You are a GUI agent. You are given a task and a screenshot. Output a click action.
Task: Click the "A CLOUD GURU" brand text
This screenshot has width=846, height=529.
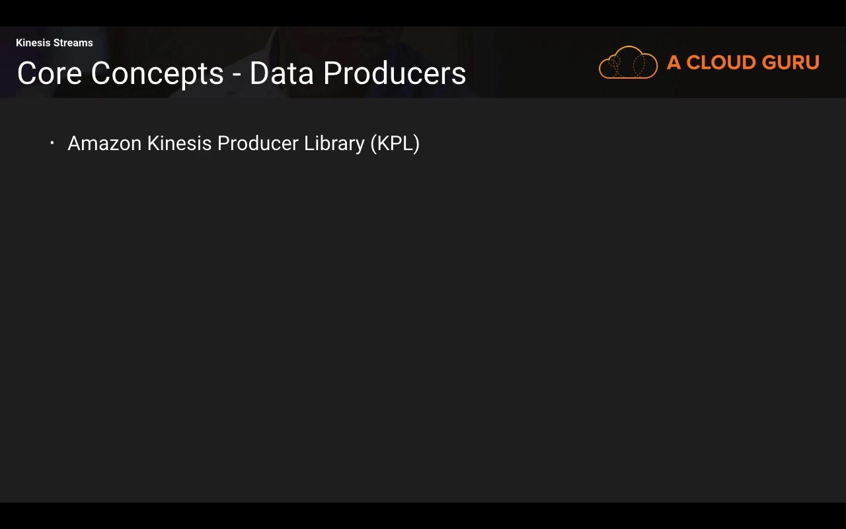pyautogui.click(x=743, y=63)
